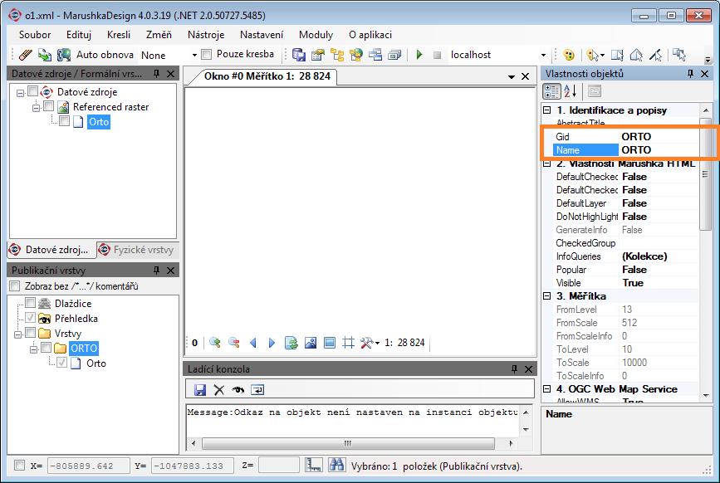
Task: Click the X coordinate input field
Action: [89, 466]
